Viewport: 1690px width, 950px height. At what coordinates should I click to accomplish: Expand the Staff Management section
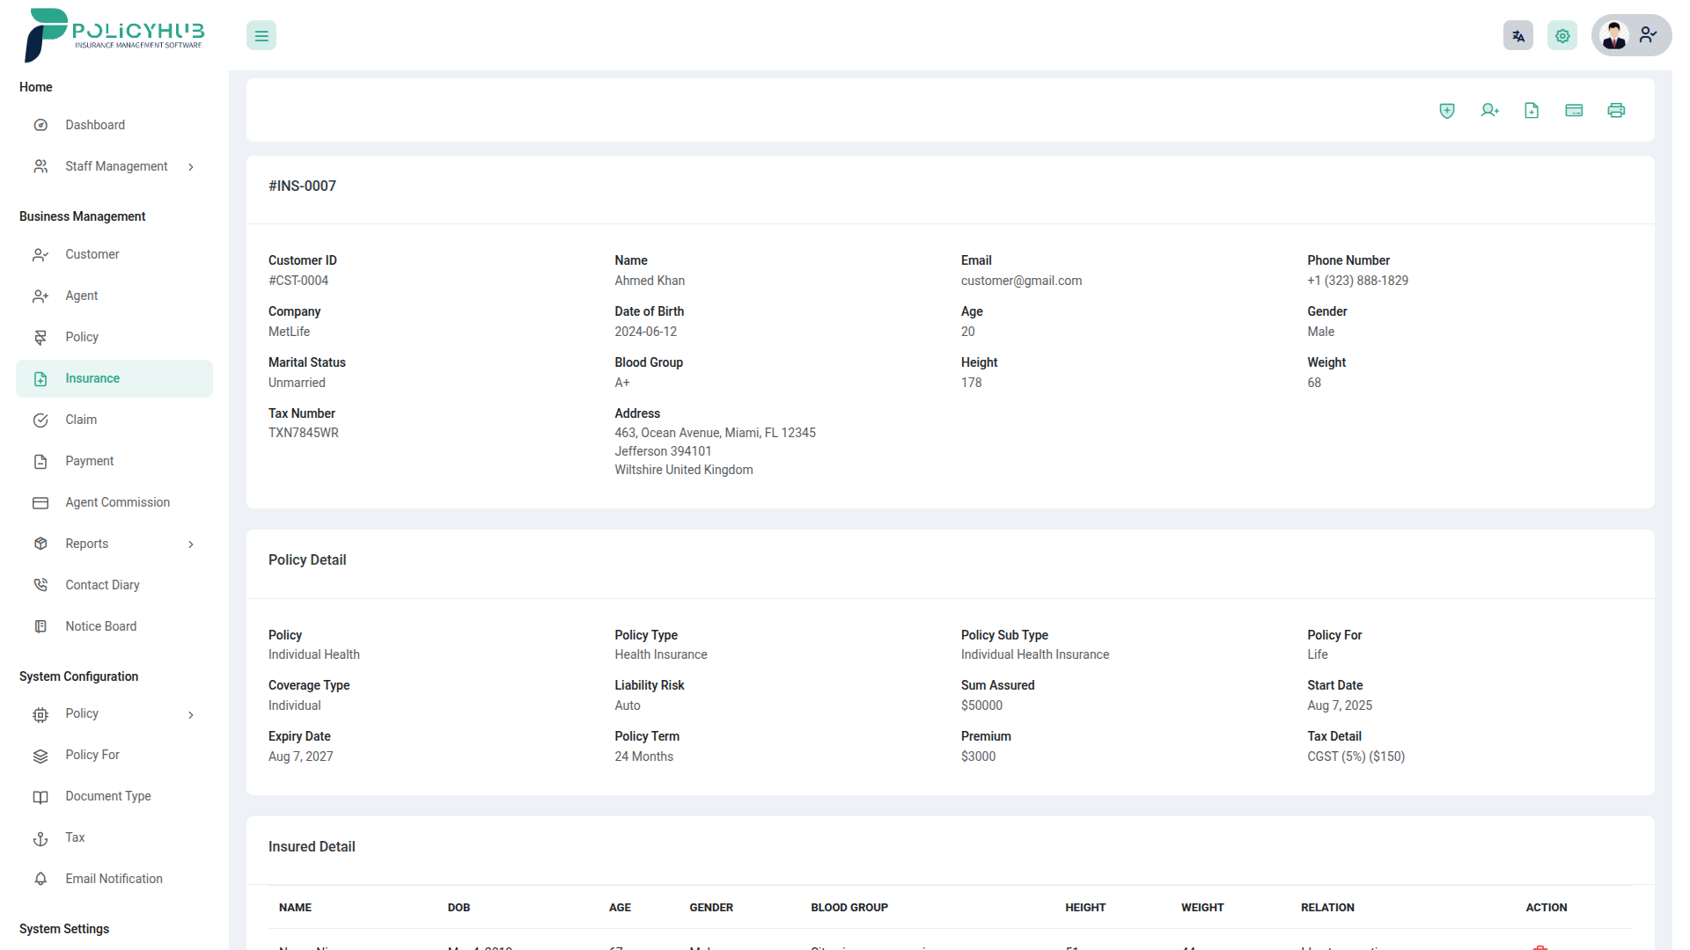click(191, 166)
